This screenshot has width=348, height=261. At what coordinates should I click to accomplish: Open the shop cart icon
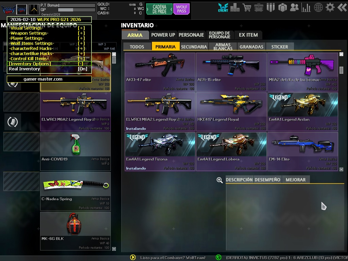pyautogui.click(x=246, y=7)
